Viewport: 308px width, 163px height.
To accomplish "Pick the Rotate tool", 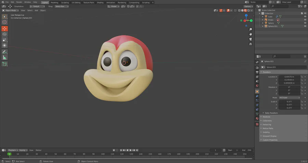I will click(x=4, y=34).
